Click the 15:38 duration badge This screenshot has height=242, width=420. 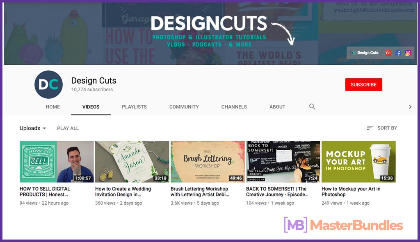(387, 178)
